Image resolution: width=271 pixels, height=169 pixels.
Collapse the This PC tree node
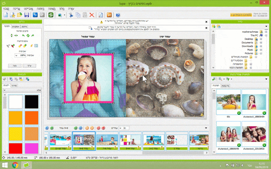[266, 36]
